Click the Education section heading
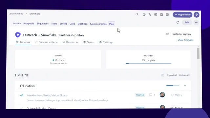Screen dimensions: 210x118 tap(27, 86)
